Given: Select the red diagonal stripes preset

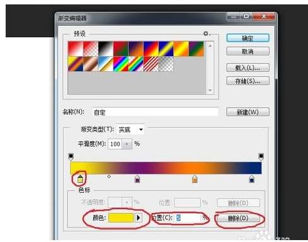Looking at the screenshot, I should 151,64.
